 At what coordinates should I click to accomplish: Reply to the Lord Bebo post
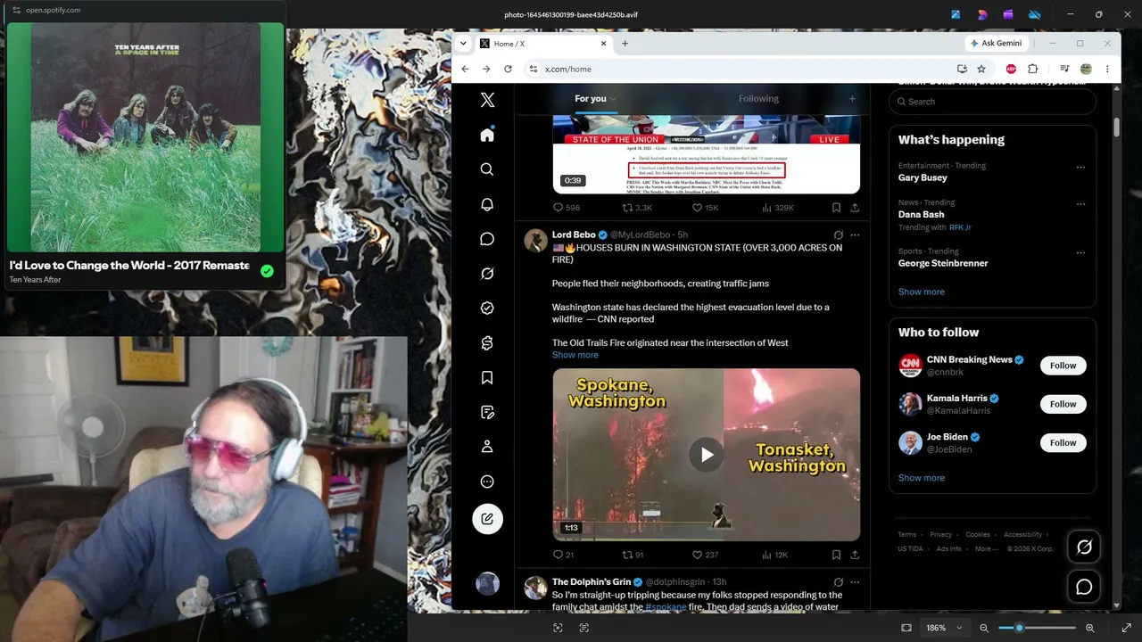pyautogui.click(x=559, y=555)
